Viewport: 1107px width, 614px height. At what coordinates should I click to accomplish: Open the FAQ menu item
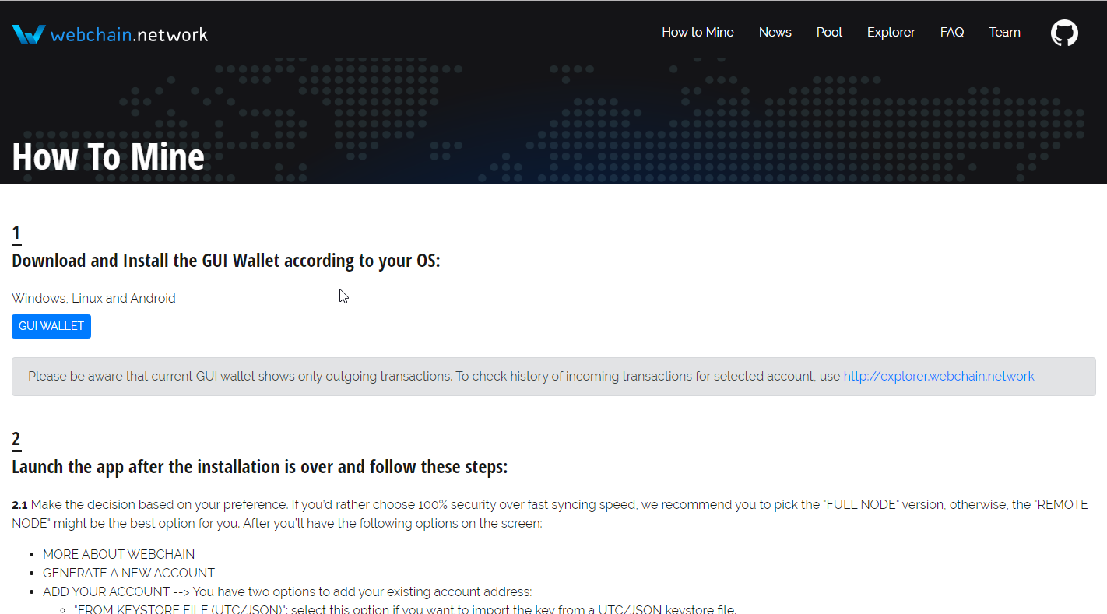click(x=952, y=32)
